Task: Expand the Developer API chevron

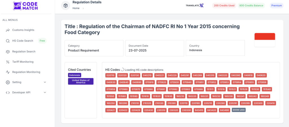Action: click(x=45, y=93)
